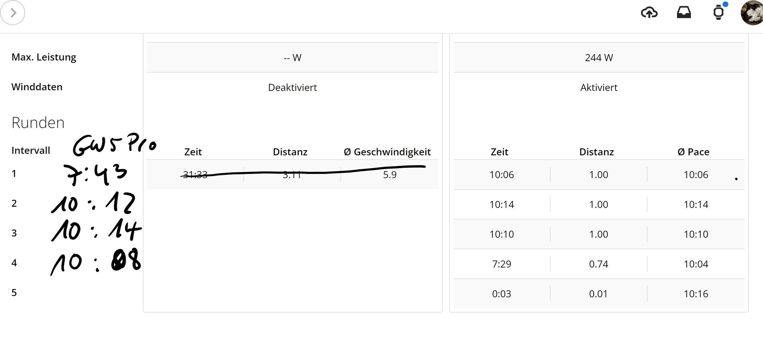
Task: Select the 0:03 lap time cell
Action: 502,294
